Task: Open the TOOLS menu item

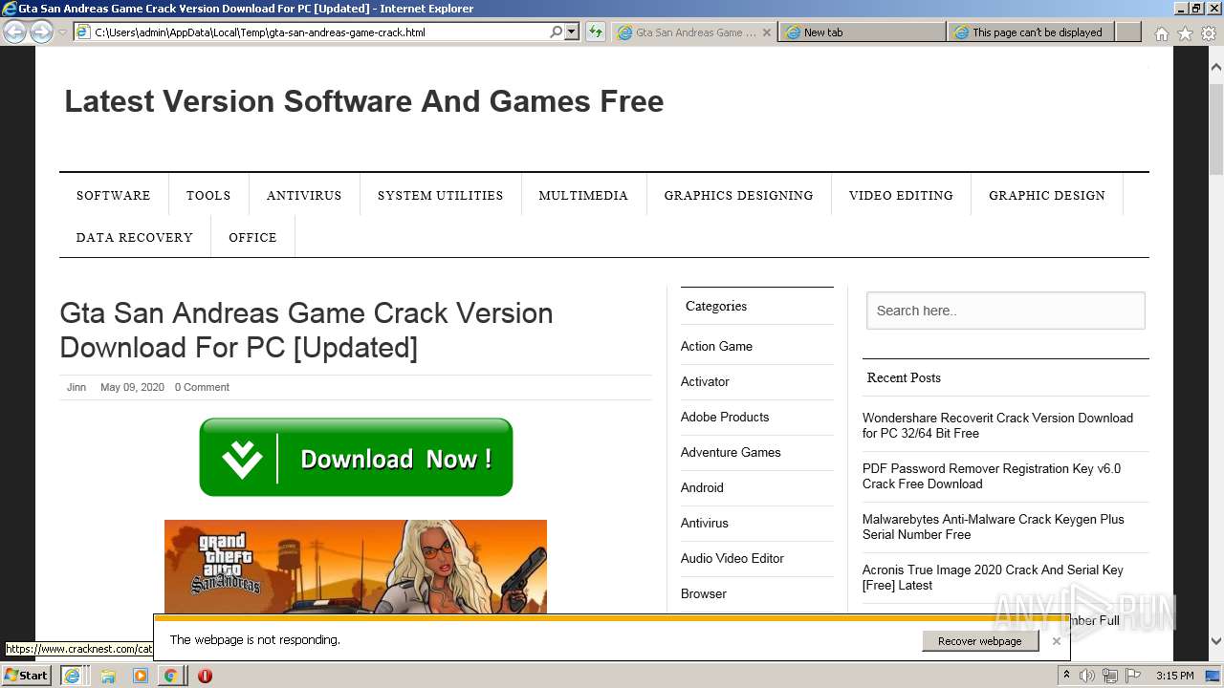Action: coord(208,195)
